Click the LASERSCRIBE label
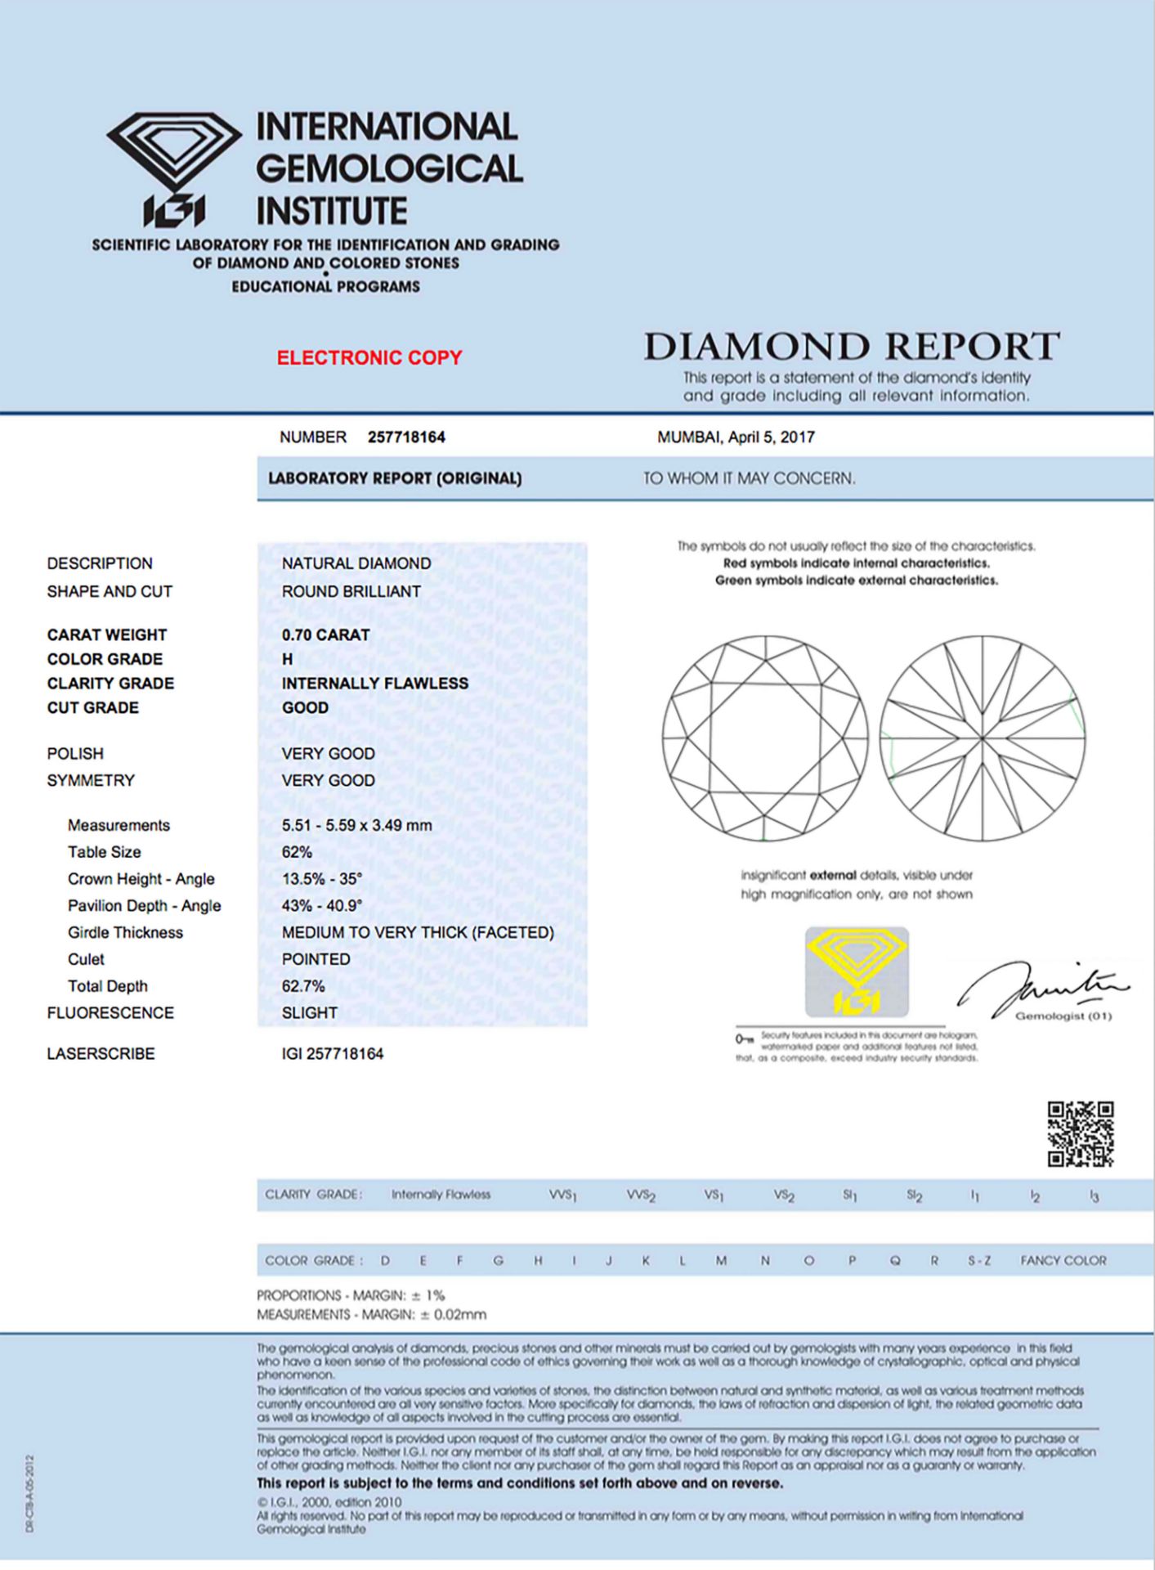Screen dimensions: 1155x1570 [x=101, y=1054]
